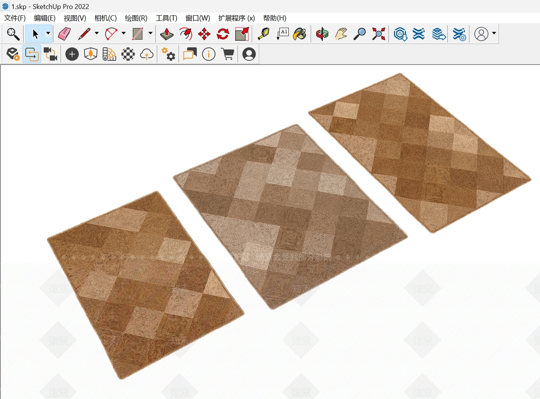This screenshot has height=399, width=540.
Task: Toggle the highlighted component swap tool
Action: [x=32, y=54]
